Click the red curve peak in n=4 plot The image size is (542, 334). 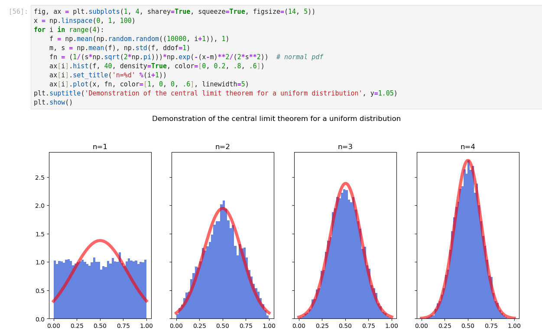tap(467, 161)
